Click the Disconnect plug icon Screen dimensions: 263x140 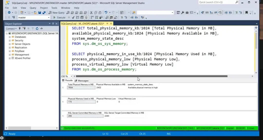[24, 28]
